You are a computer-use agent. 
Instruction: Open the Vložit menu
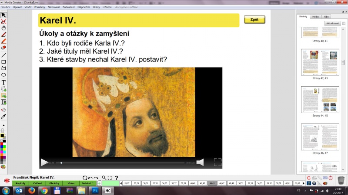tap(28, 7)
